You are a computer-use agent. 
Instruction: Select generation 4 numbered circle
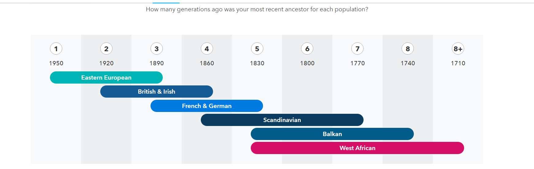pos(207,49)
